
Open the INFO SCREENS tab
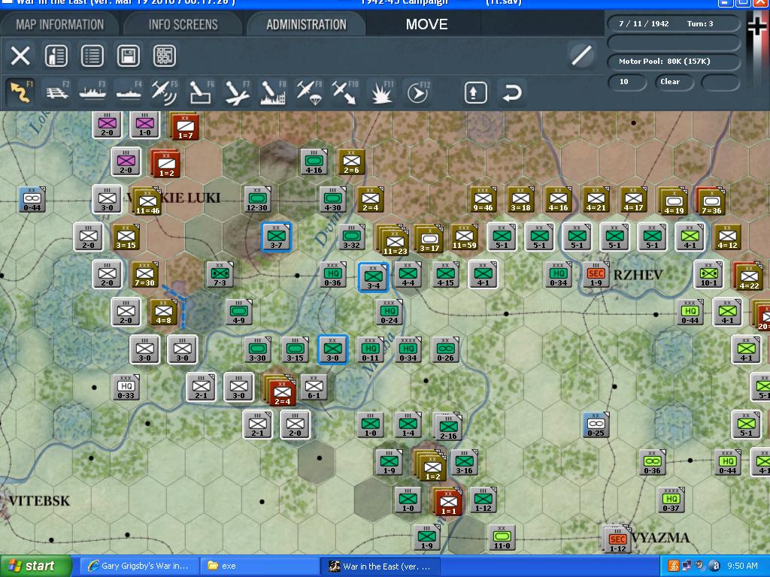183,25
